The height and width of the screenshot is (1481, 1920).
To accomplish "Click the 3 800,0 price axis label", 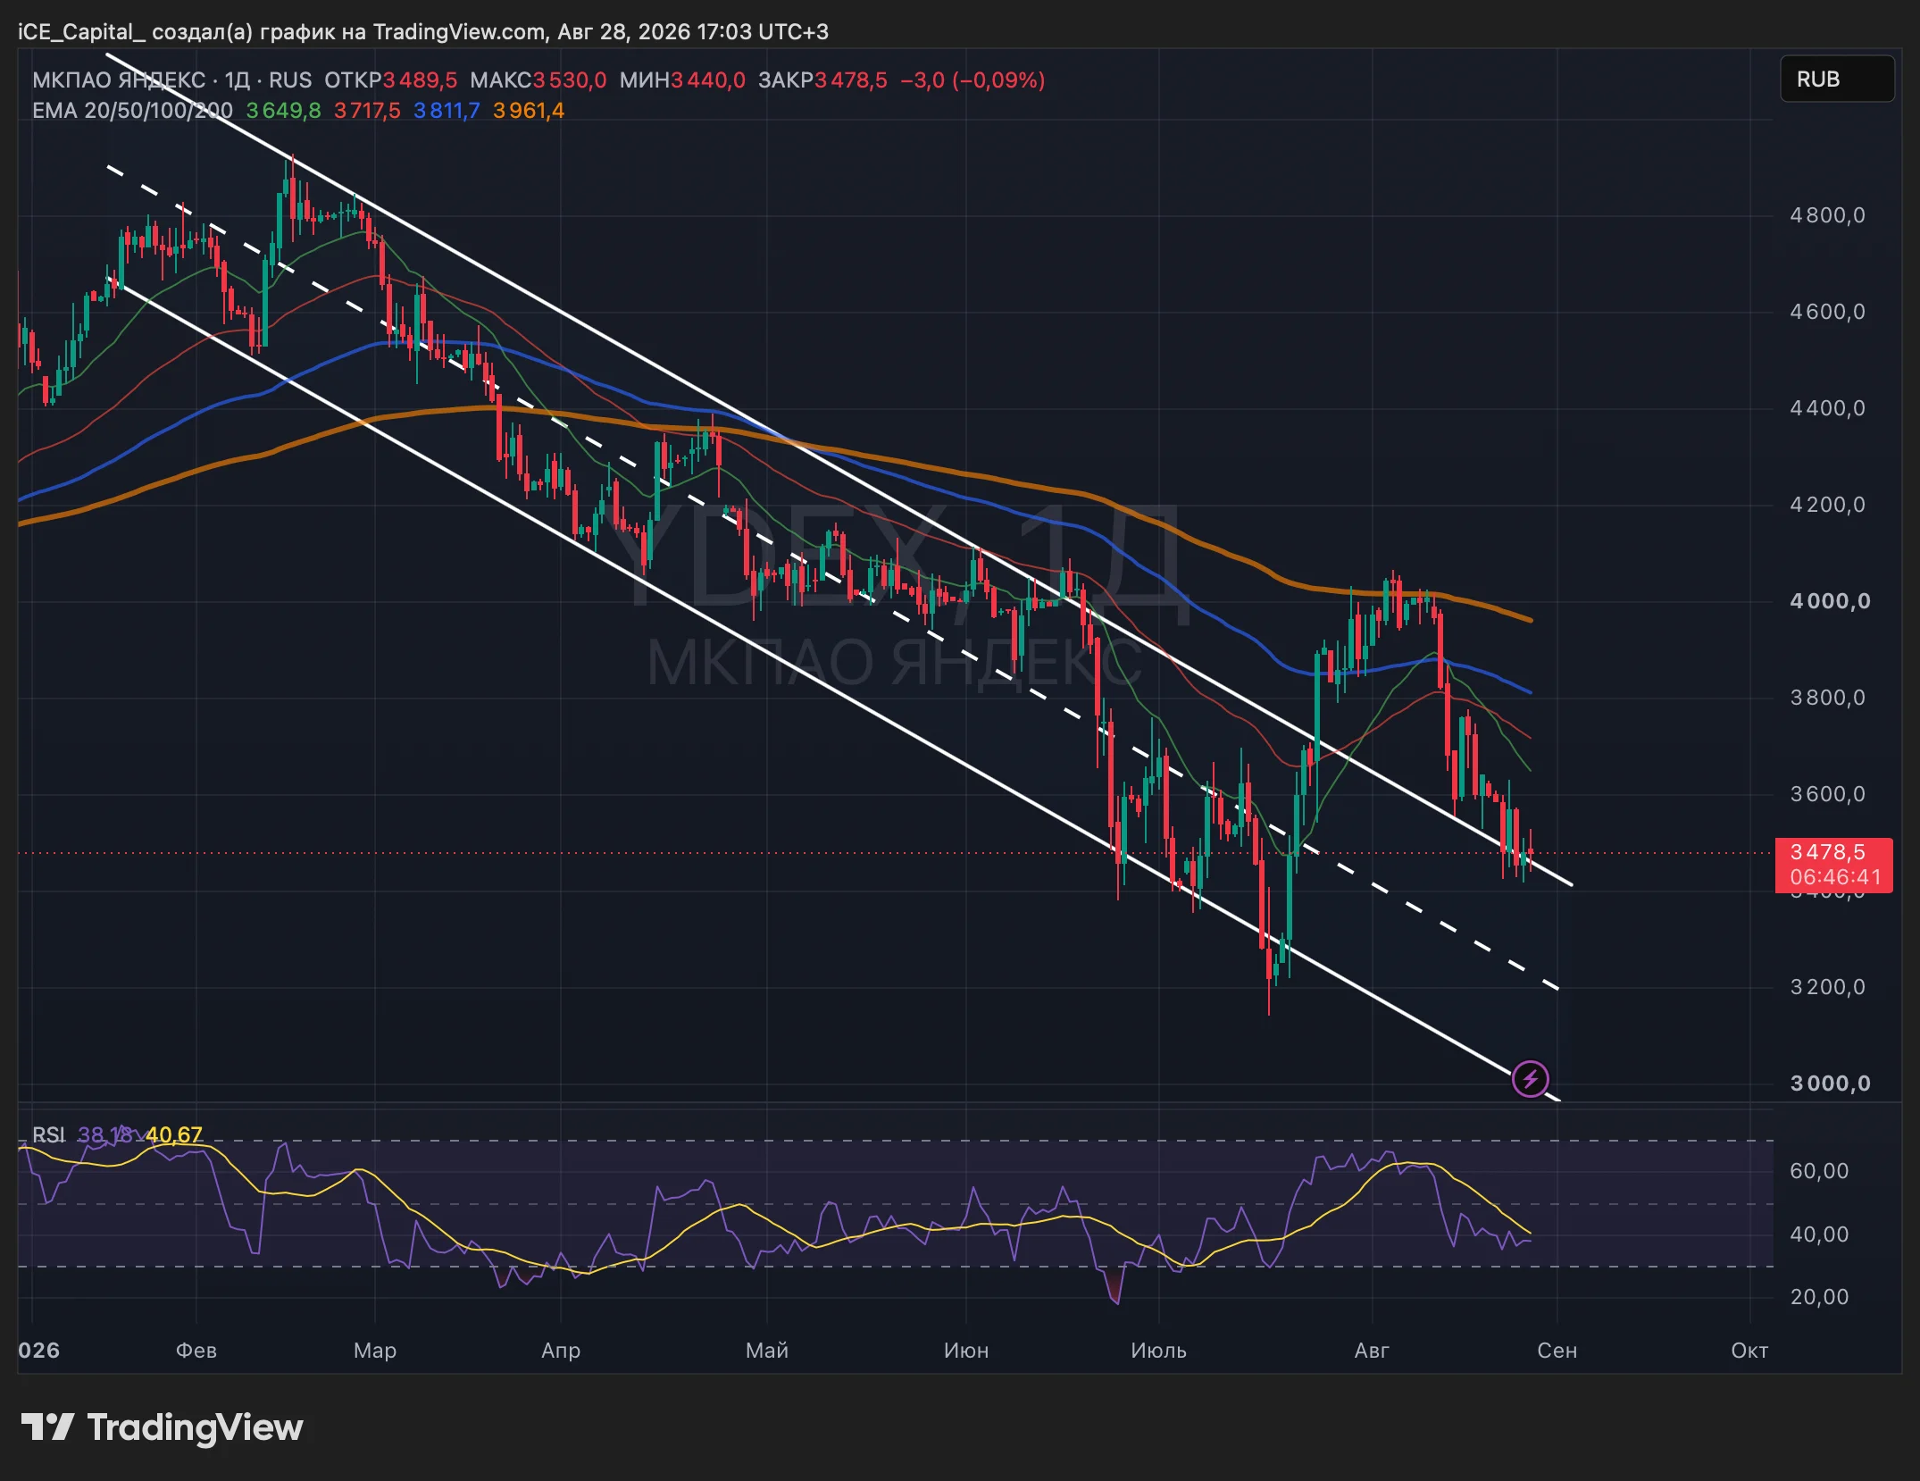I will [x=1827, y=698].
